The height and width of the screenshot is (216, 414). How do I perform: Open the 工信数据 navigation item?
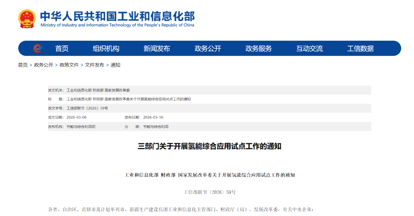pyautogui.click(x=360, y=49)
